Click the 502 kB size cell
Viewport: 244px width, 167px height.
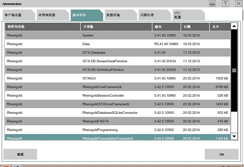(222, 113)
